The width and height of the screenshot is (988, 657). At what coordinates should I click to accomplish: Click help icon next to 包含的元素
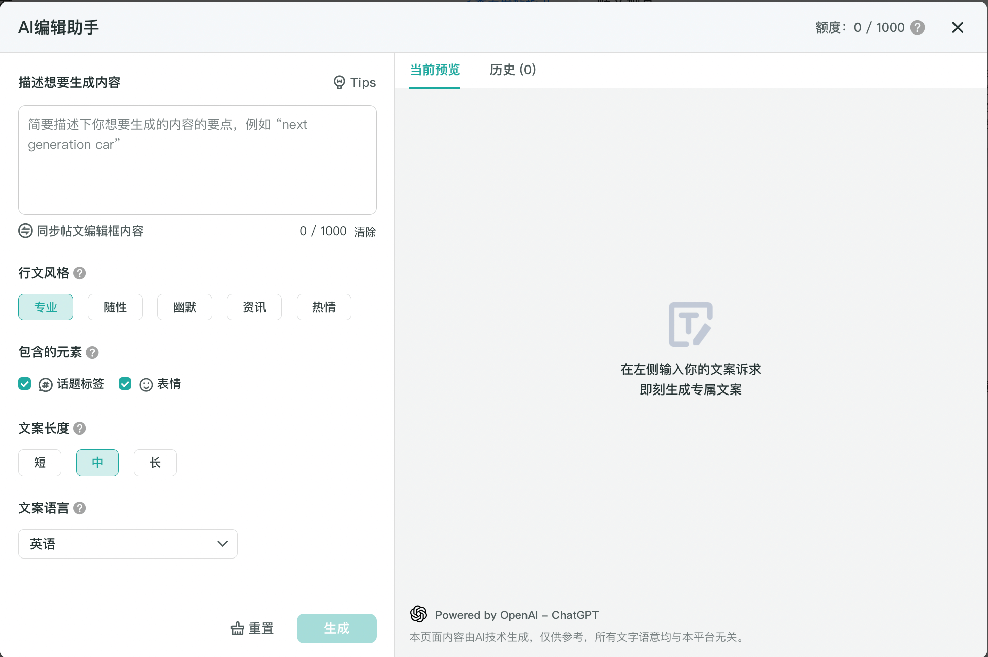click(92, 352)
